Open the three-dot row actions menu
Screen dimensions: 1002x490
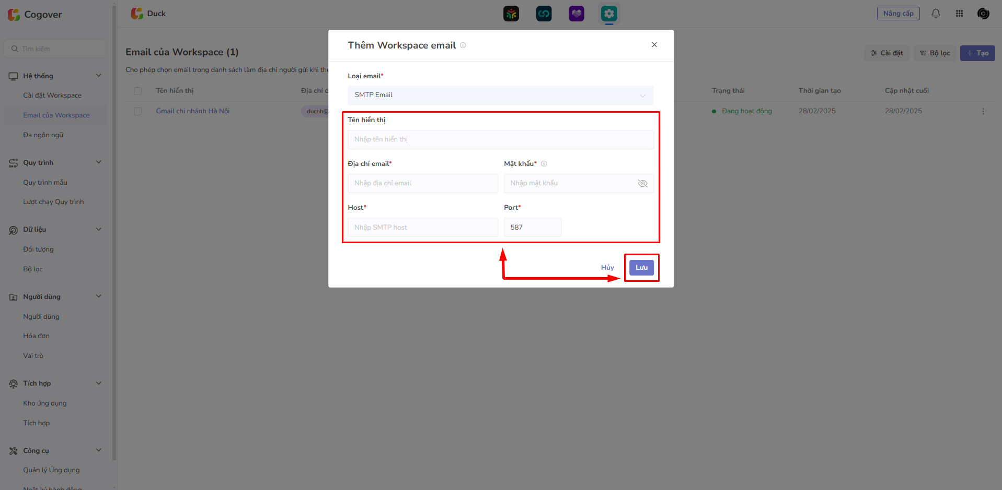[983, 112]
